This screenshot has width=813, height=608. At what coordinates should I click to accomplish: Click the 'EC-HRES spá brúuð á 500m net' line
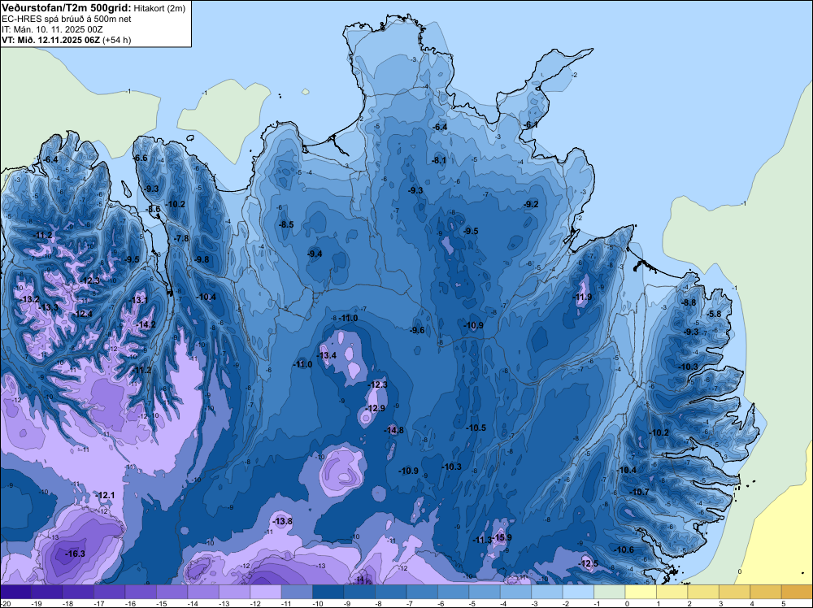67,20
